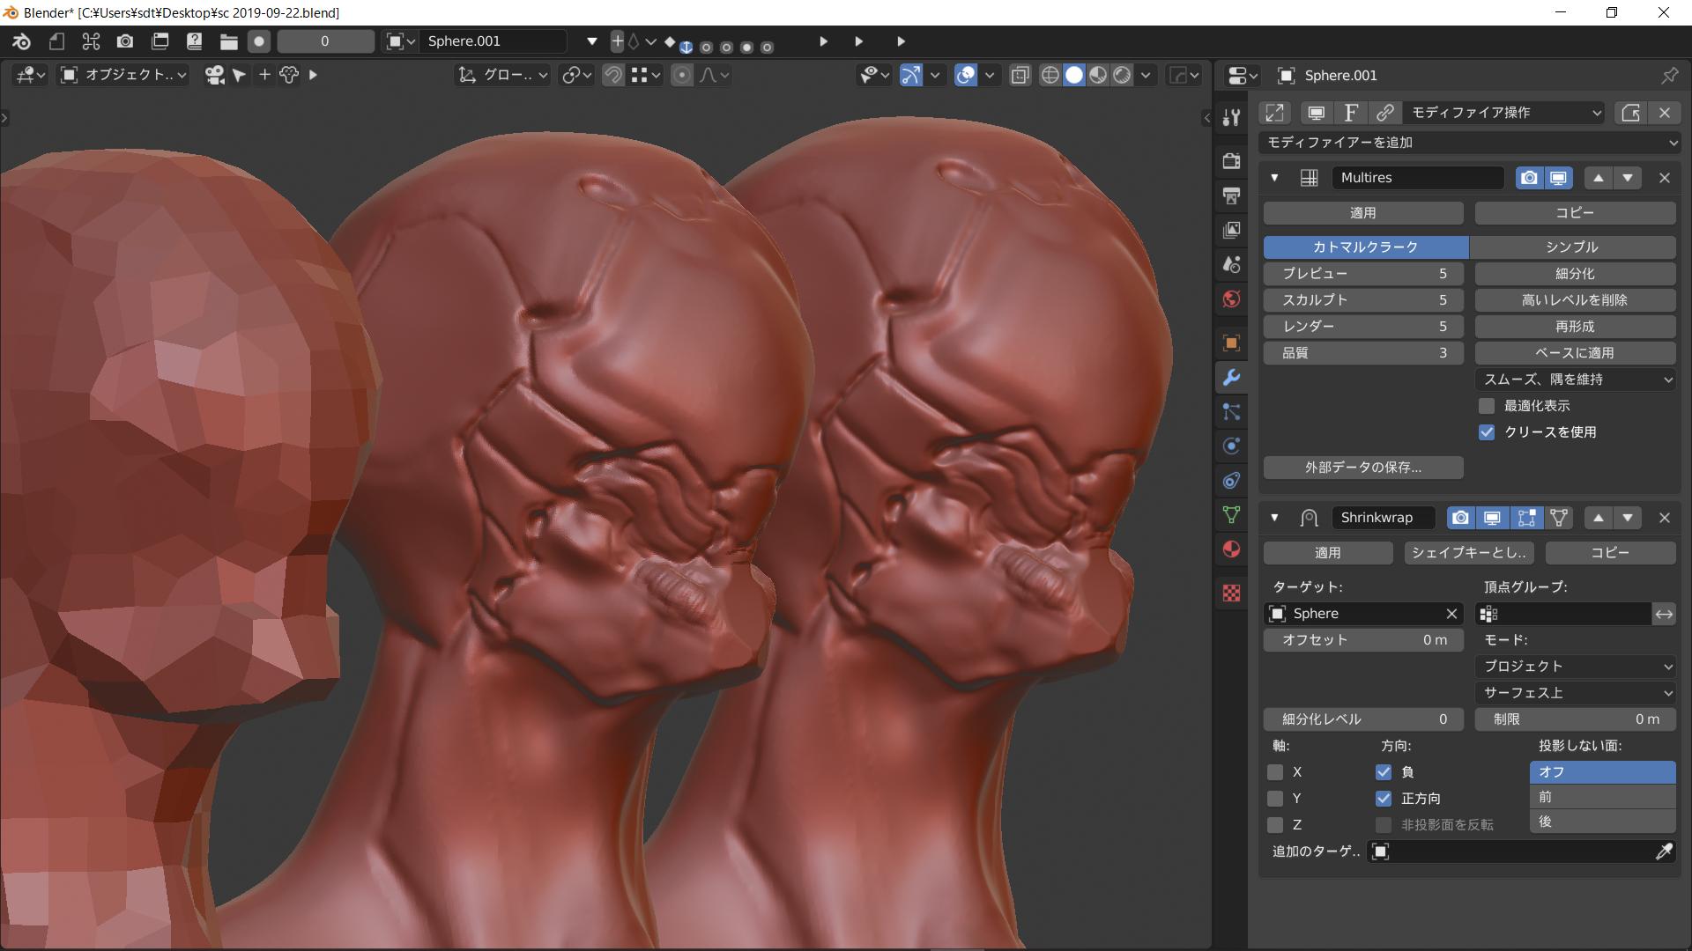Switch to solid viewport shading

click(1073, 75)
